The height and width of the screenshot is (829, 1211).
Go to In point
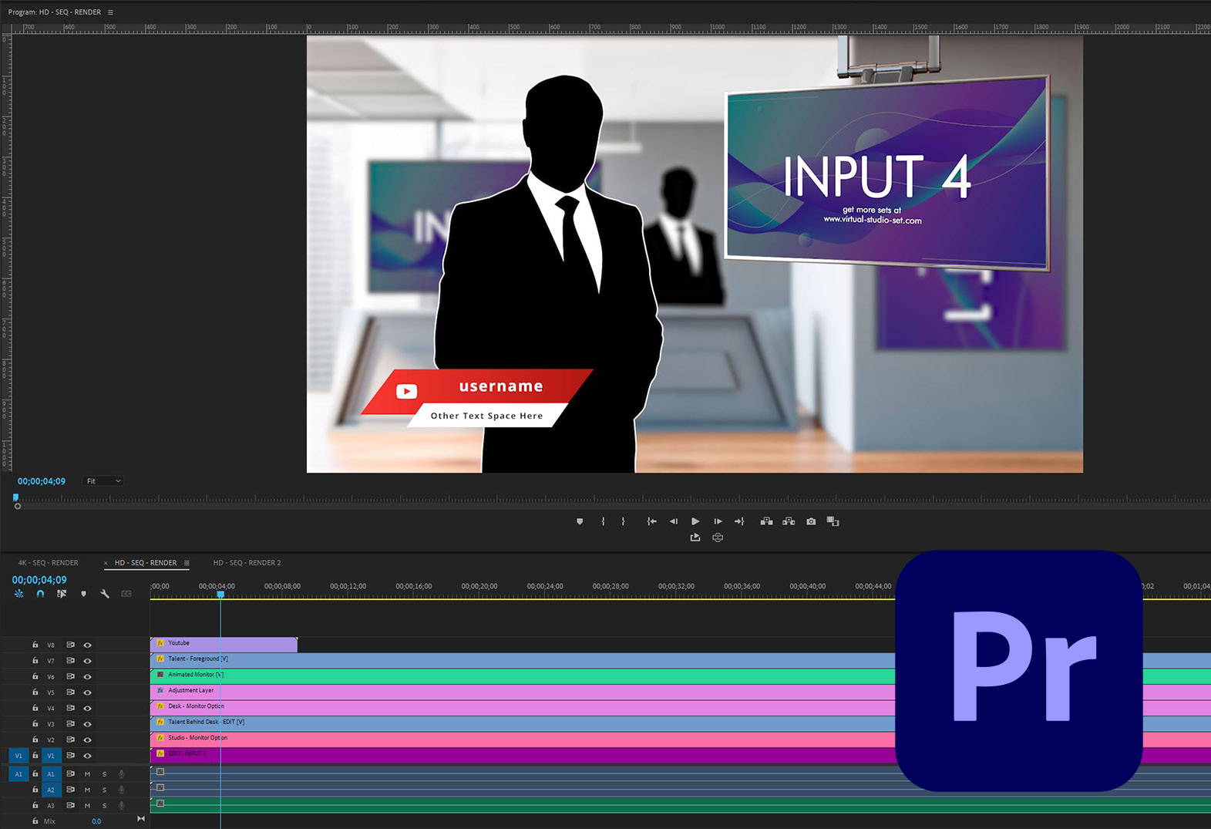(x=651, y=521)
